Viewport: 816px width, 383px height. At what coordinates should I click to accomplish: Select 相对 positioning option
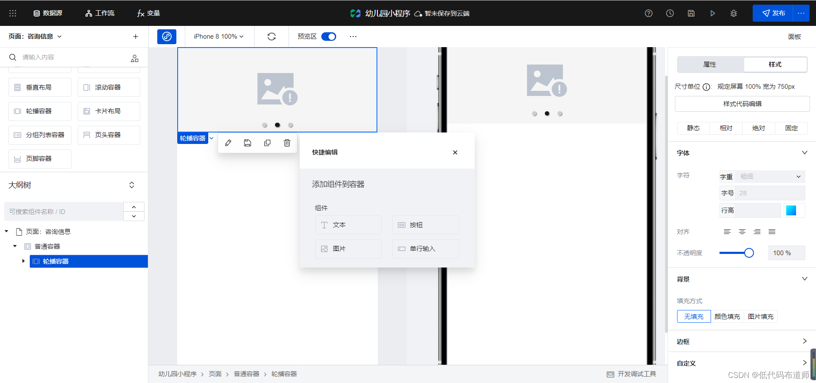point(726,128)
